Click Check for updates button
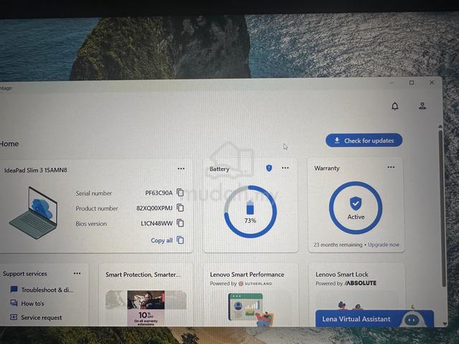The width and height of the screenshot is (459, 344). (x=364, y=140)
